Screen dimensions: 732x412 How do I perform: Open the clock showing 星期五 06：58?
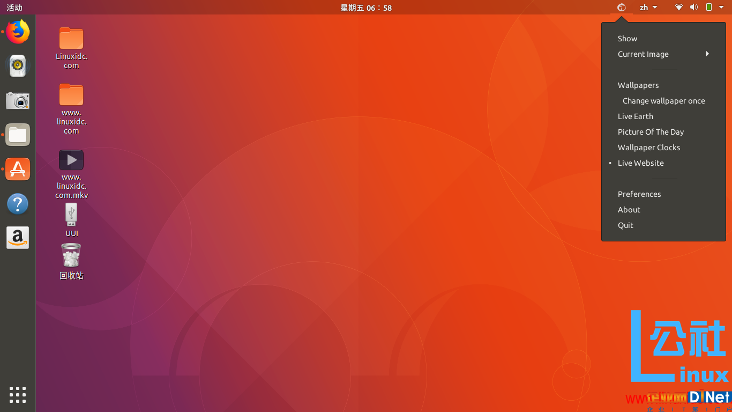[x=366, y=8]
